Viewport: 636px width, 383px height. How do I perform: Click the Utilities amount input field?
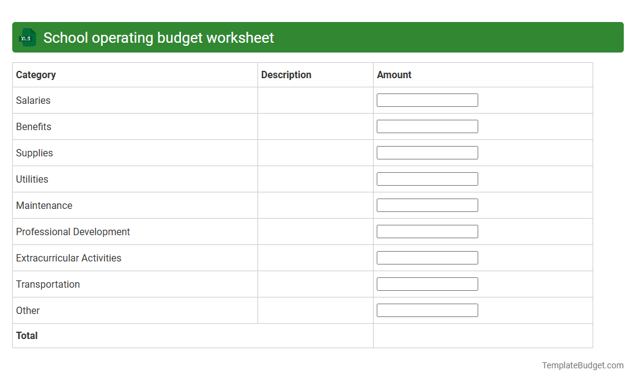[x=427, y=178]
